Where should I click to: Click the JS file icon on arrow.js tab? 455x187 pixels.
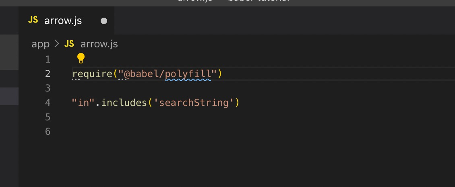click(x=33, y=20)
